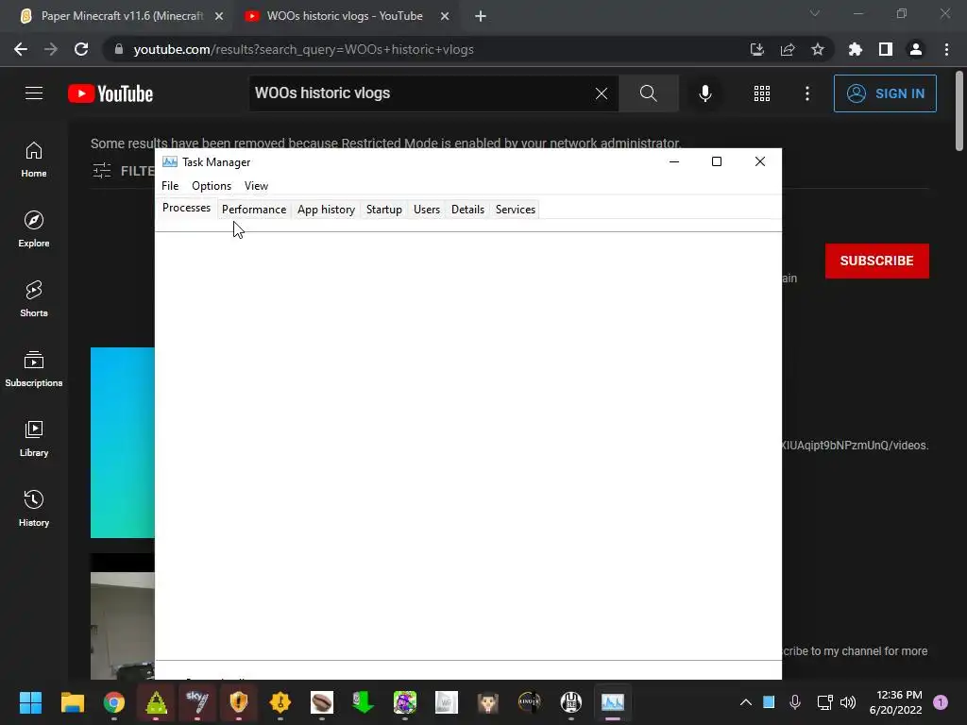
Task: Go back in Chrome browser
Action: click(21, 49)
